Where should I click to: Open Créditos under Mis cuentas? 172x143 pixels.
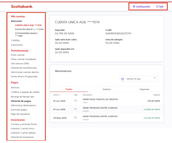tap(15, 40)
